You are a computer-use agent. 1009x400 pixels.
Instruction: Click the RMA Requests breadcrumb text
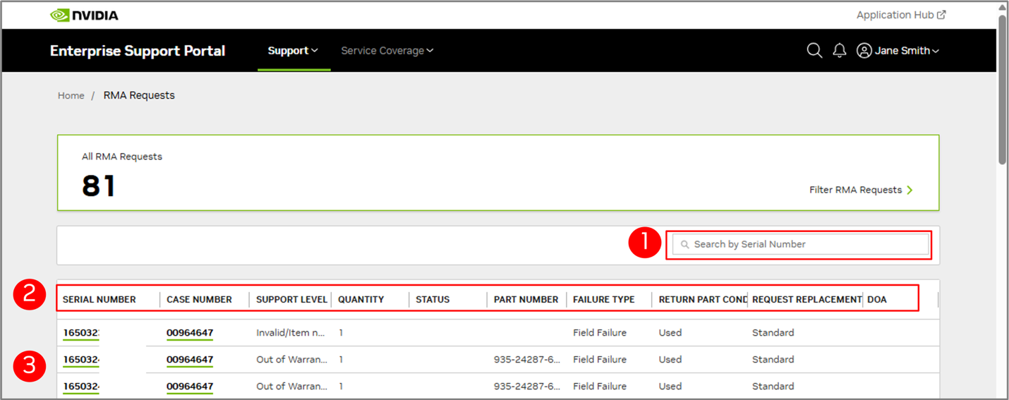click(139, 95)
